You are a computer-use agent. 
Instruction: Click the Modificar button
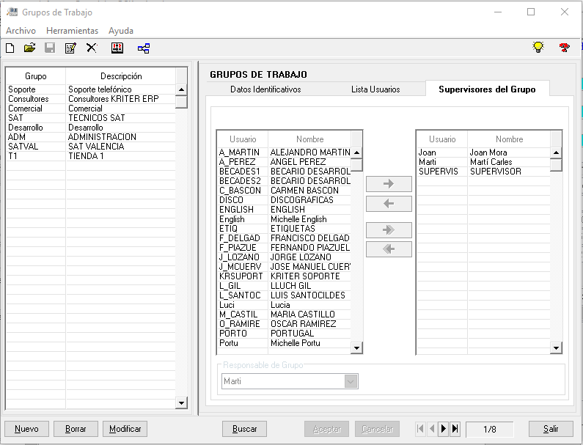pyautogui.click(x=125, y=429)
